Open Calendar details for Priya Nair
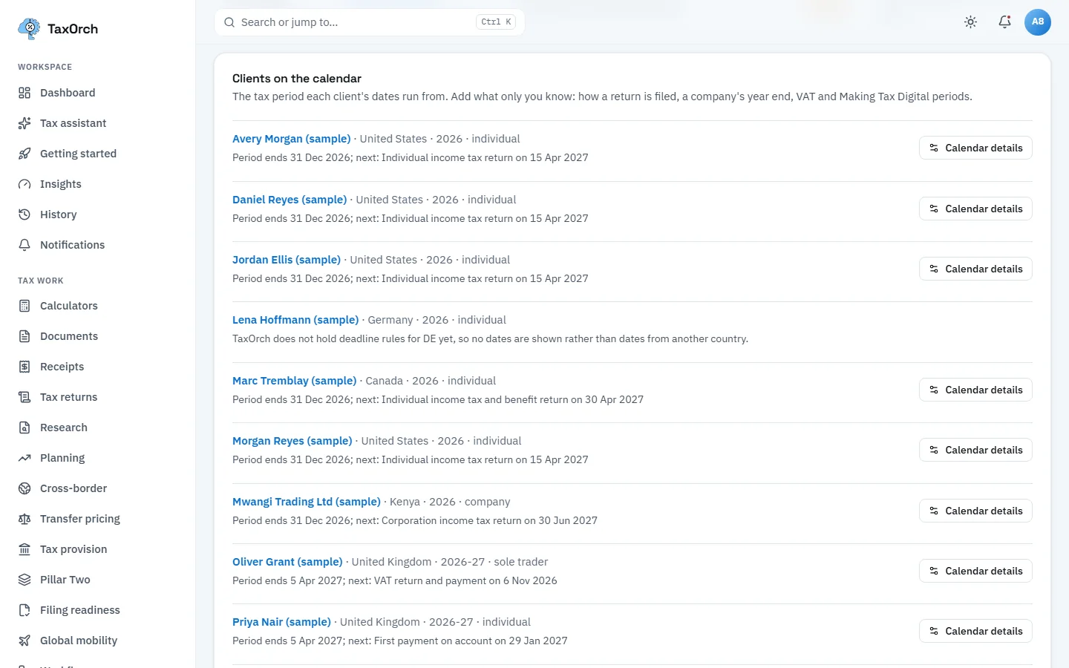The width and height of the screenshot is (1069, 668). [975, 631]
